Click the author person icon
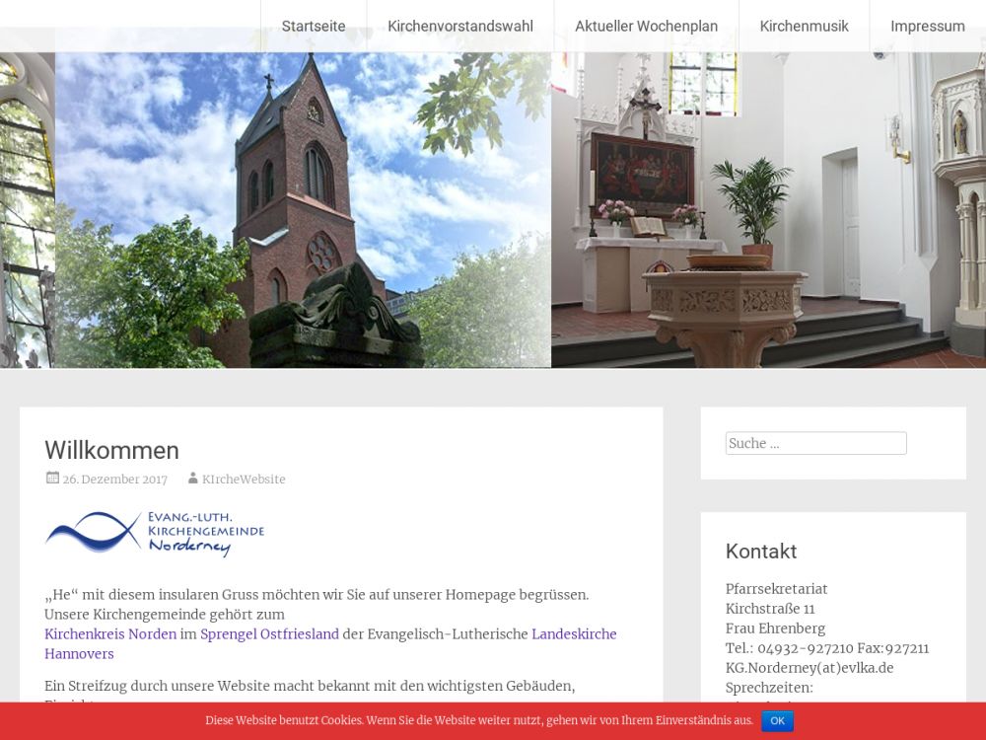Image resolution: width=986 pixels, height=740 pixels. click(x=193, y=479)
